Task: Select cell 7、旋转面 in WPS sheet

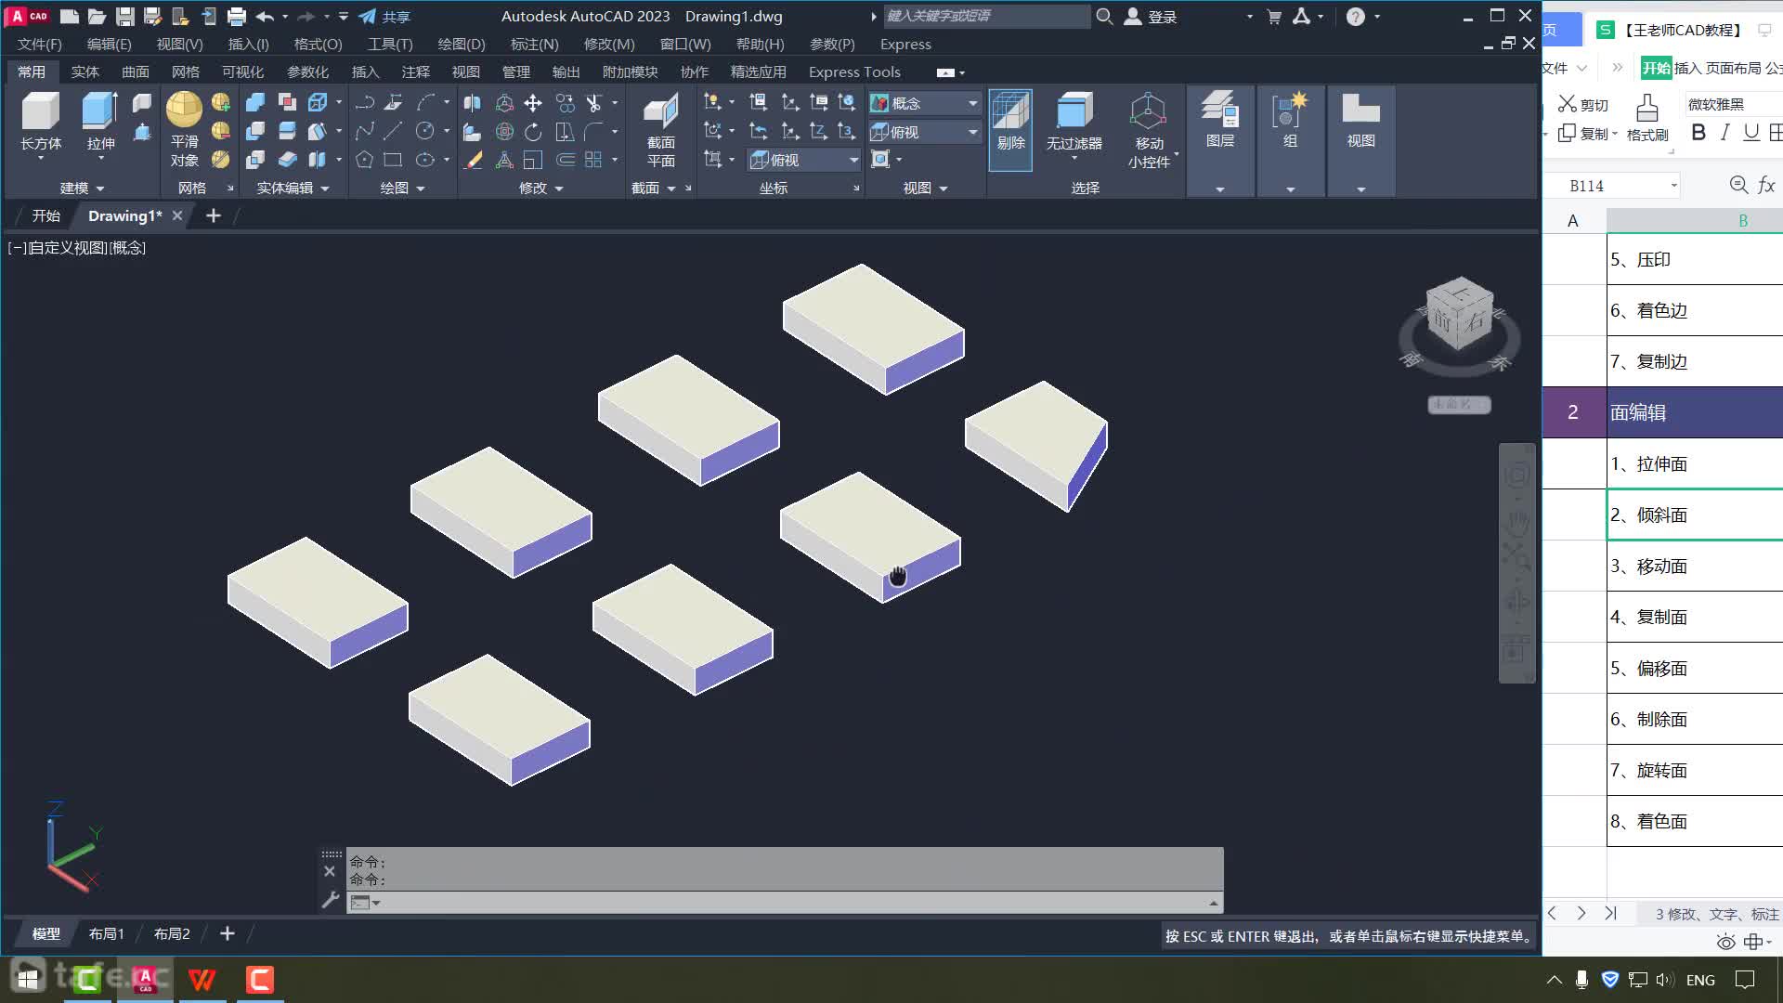Action: pyautogui.click(x=1695, y=770)
